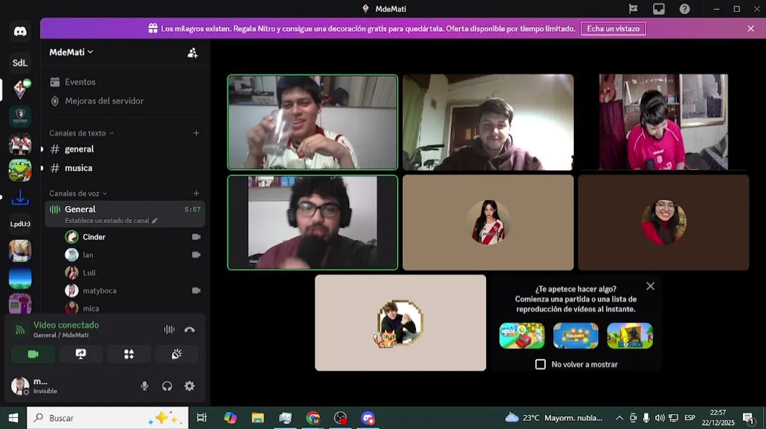Viewport: 766px width, 429px height.
Task: Launch the first suggested activity game
Action: [522, 335]
